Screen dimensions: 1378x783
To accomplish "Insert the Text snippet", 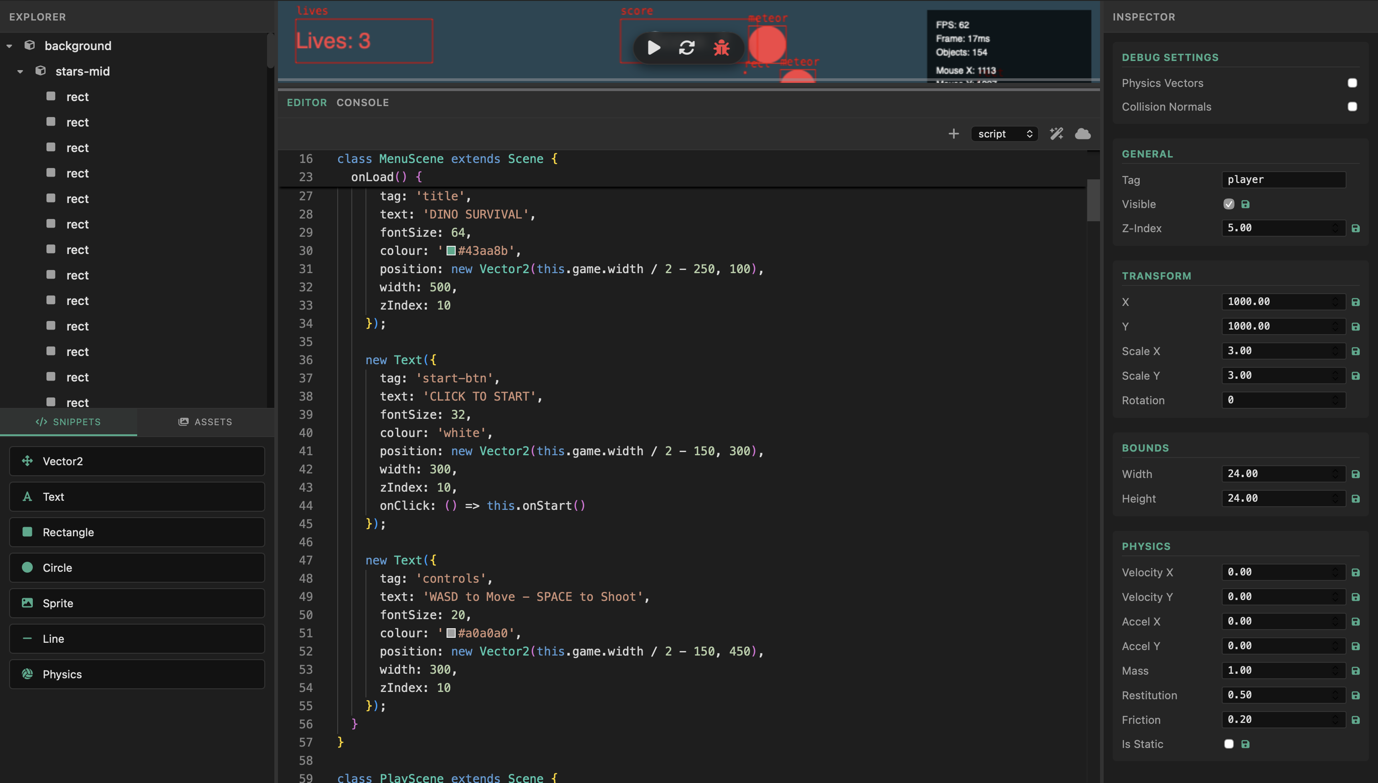I will tap(137, 496).
